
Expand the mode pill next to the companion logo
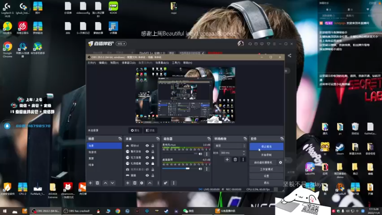coord(121,44)
